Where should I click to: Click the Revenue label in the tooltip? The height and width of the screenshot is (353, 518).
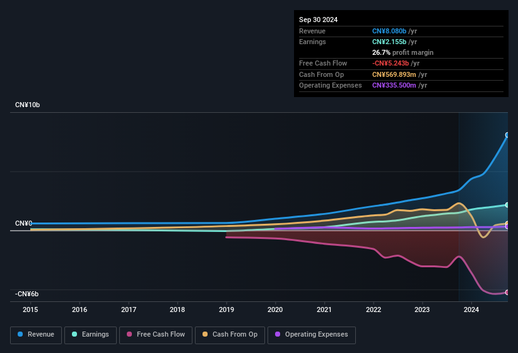click(312, 31)
